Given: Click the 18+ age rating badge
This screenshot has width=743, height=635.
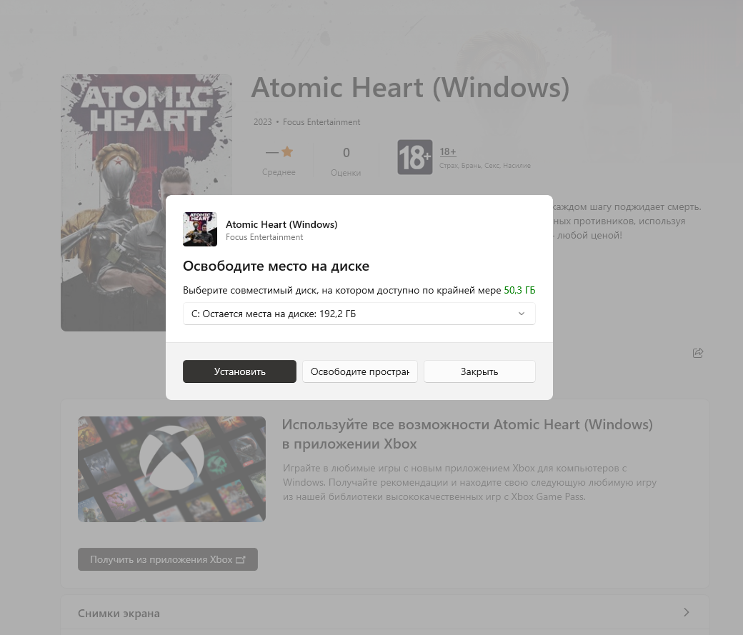Looking at the screenshot, I should click(x=414, y=157).
